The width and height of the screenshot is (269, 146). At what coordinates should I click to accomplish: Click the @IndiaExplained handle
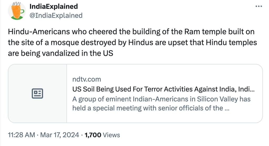coord(56,16)
